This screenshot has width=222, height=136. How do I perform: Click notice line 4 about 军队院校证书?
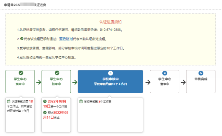tap(47, 57)
